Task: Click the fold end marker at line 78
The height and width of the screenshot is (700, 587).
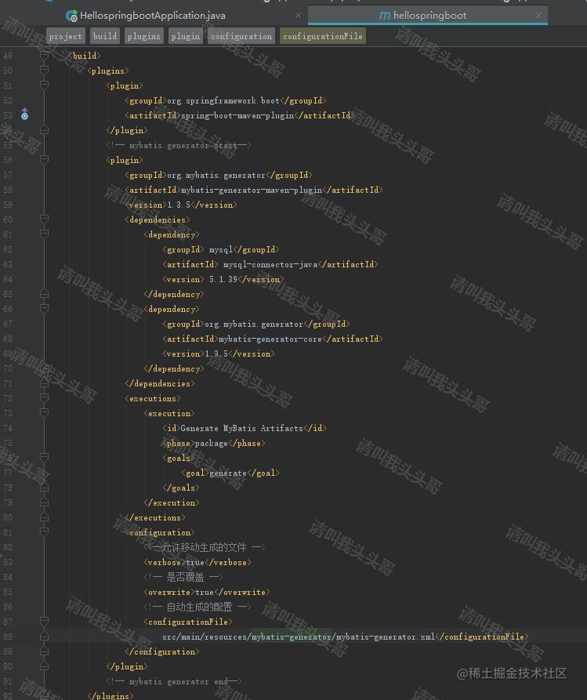Action: 44,488
